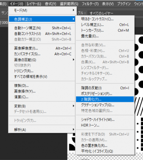The height and width of the screenshot is (160, 143).
Task: Select カンバスサイズ(S)...
Action: (42, 54)
